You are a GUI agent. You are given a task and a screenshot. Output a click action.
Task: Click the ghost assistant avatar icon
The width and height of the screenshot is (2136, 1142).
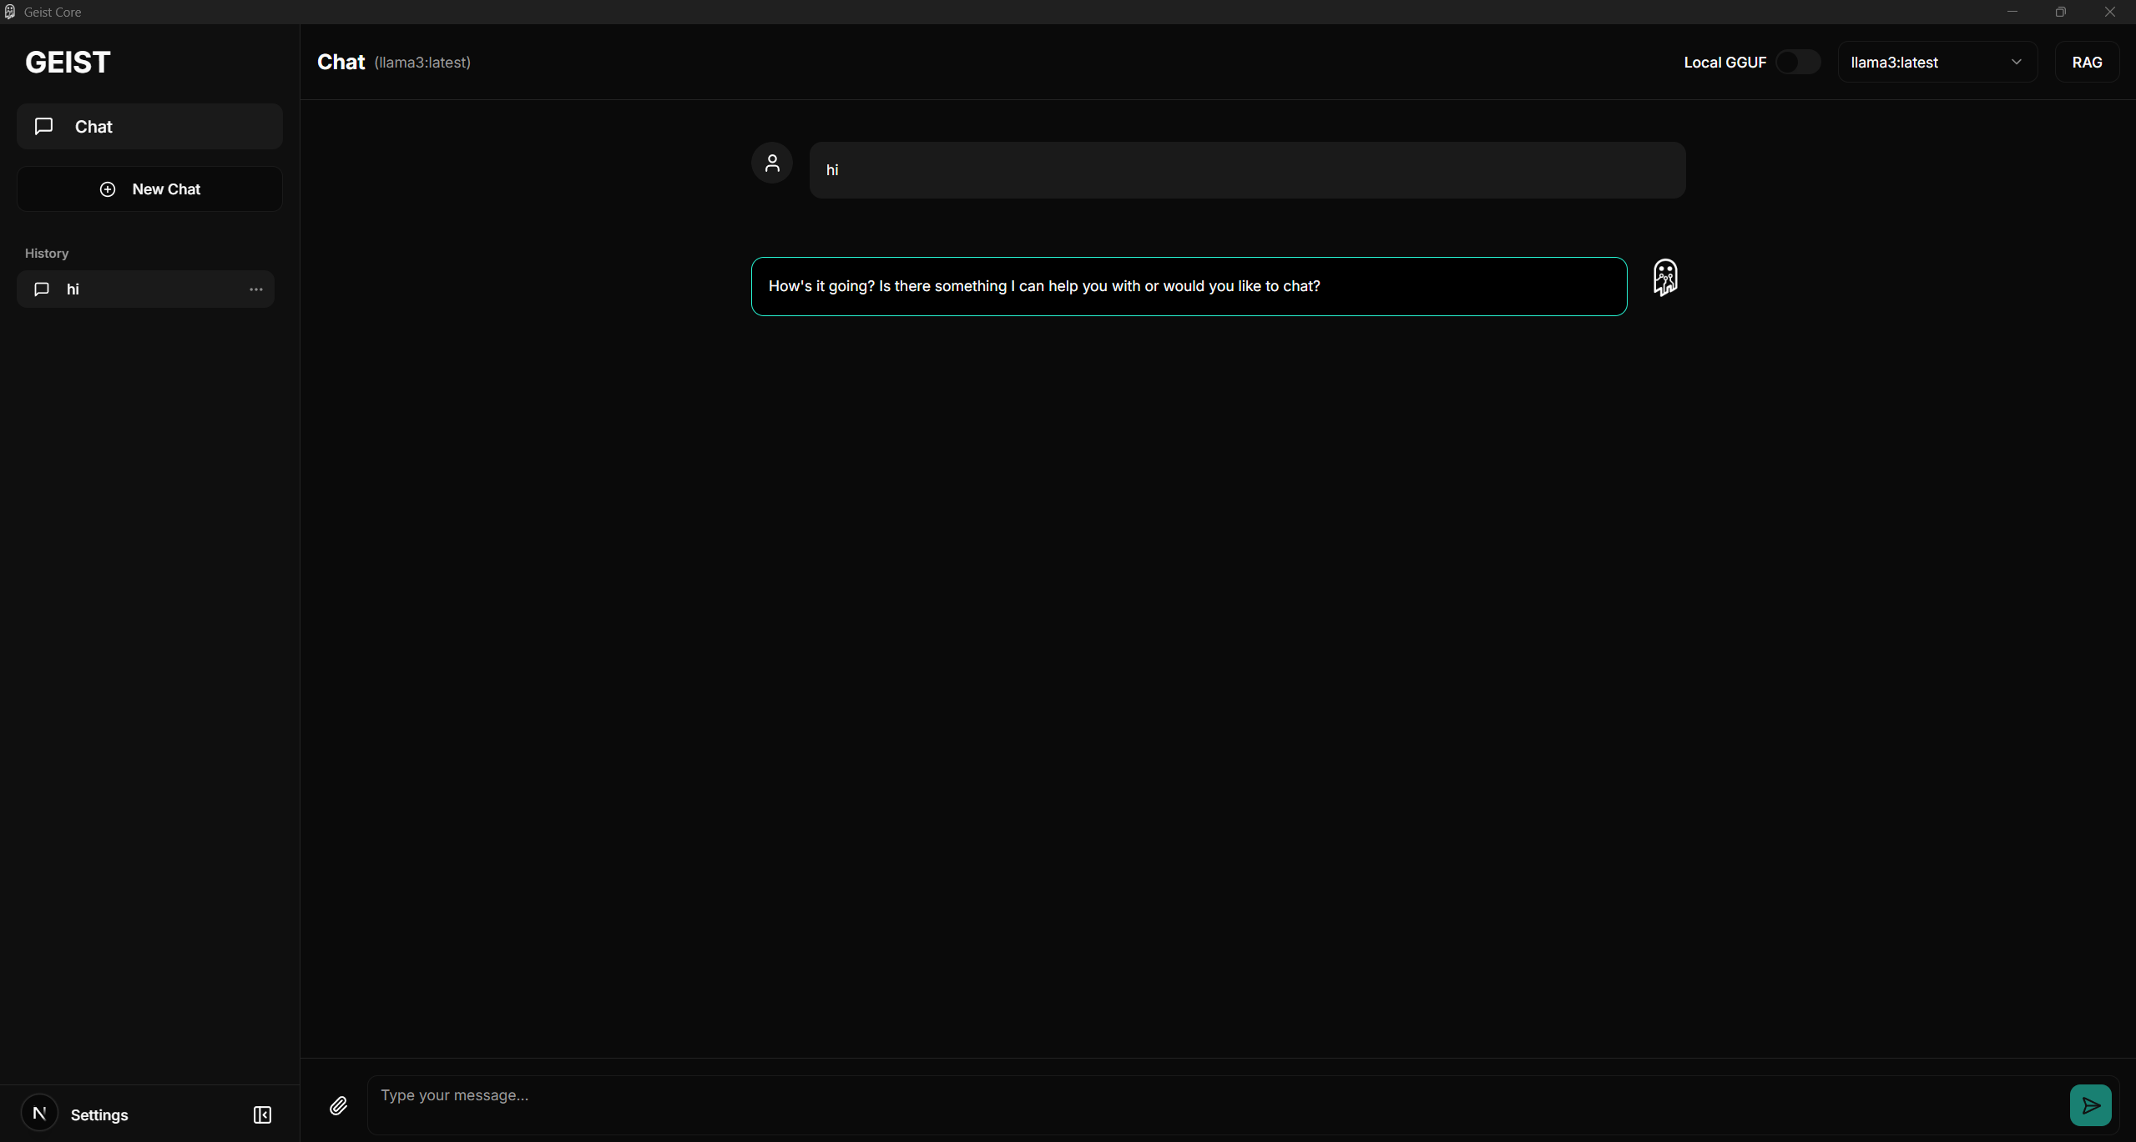1664,277
